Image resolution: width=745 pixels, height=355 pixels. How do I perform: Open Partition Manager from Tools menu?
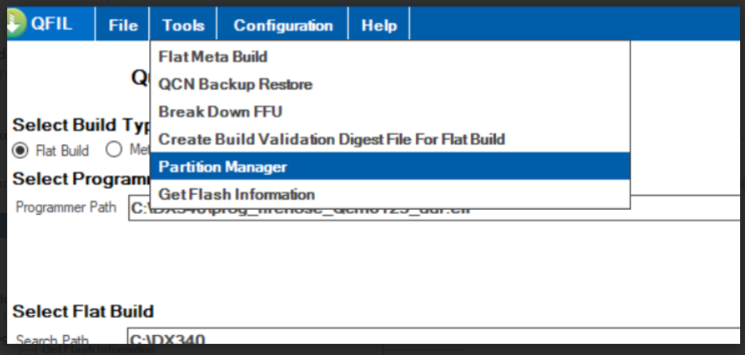[390, 167]
